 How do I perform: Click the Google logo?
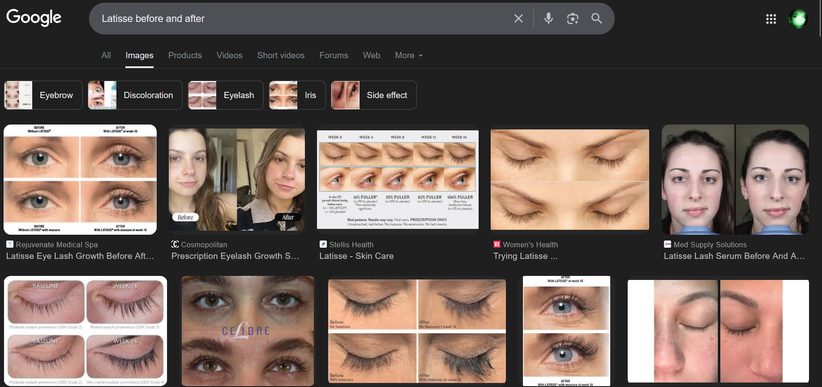(x=34, y=18)
